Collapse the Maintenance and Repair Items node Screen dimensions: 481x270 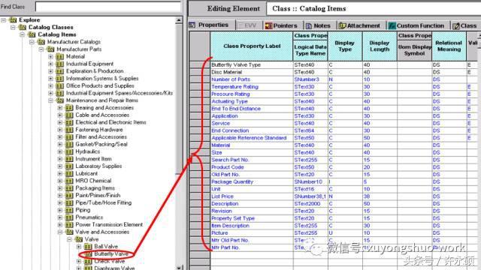click(x=50, y=100)
